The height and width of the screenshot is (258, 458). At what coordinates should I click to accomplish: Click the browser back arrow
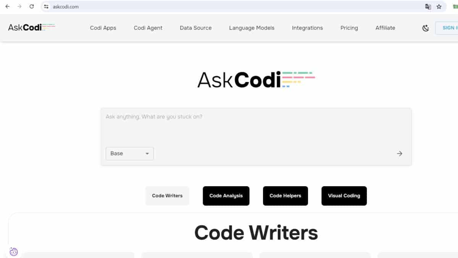coord(8,6)
